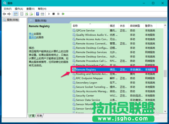
Task: Click the gear icon beside RPC Endpoint Mapper
Action: point(74,78)
